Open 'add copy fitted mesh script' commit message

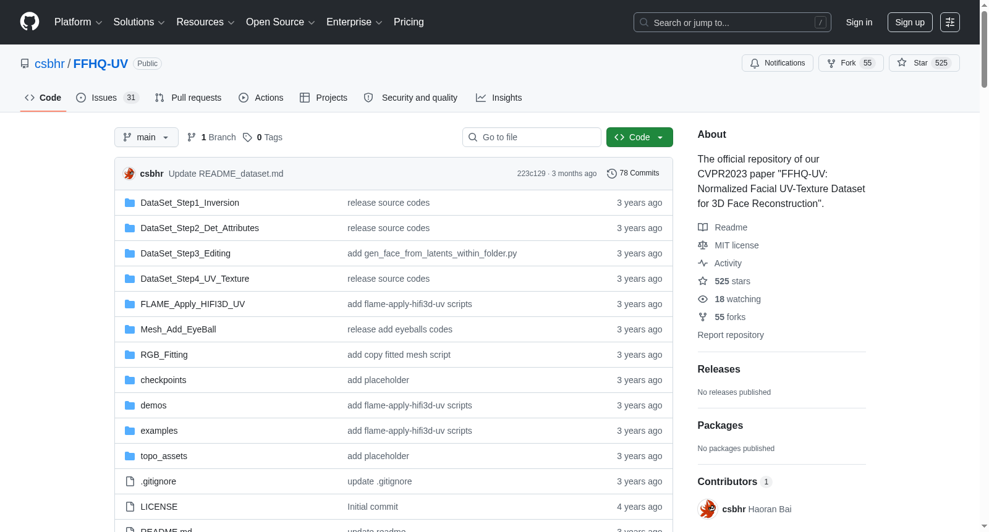click(399, 355)
